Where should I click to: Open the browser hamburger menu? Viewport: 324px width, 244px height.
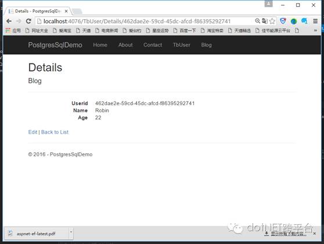point(315,21)
